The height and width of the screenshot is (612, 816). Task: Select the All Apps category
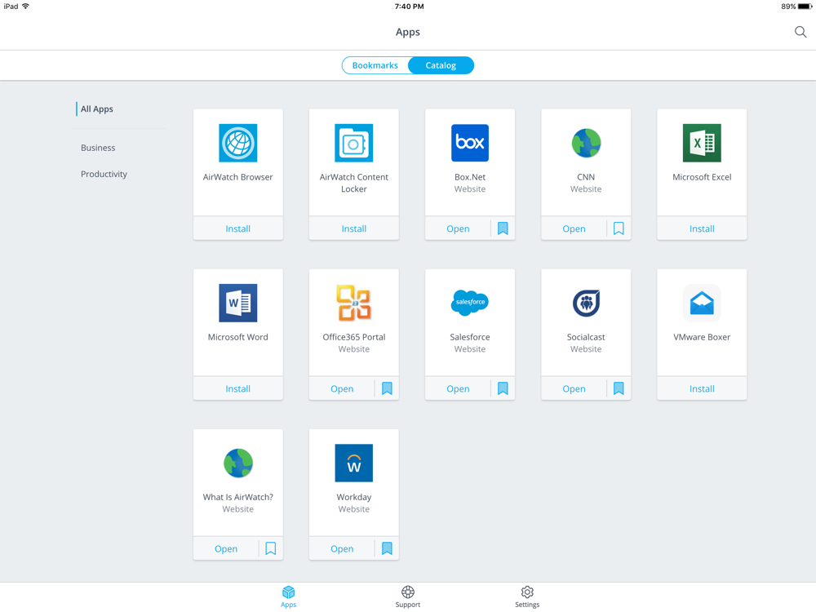click(x=97, y=109)
